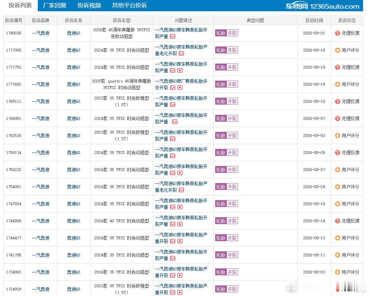Open the 投诉视频 tab
370x296 pixels.
[89, 5]
